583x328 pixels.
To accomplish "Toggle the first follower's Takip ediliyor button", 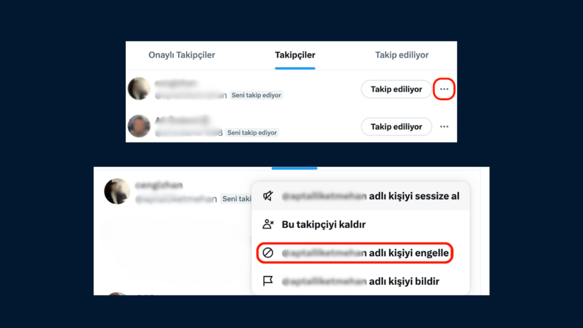I will (396, 89).
